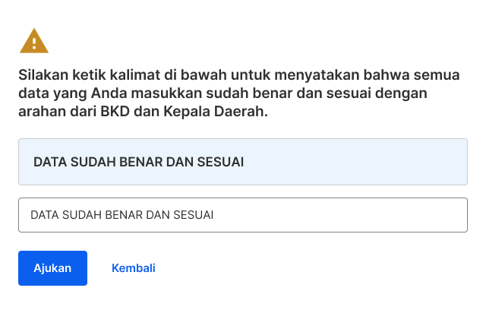
Task: Select the exclamation mark inside warning triangle
Action: [x=34, y=44]
